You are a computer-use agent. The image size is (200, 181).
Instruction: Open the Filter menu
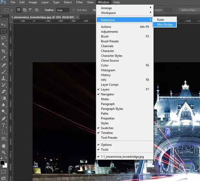click(x=79, y=2)
